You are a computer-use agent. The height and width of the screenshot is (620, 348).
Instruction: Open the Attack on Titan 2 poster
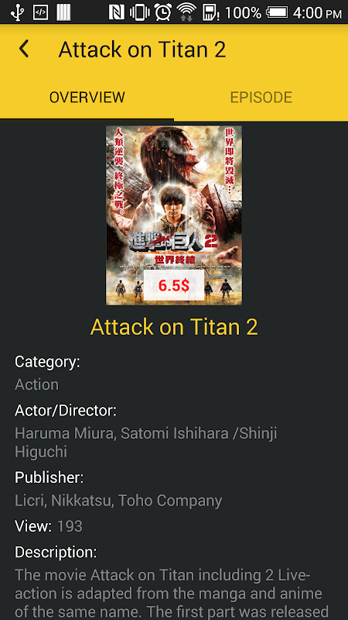[x=174, y=215]
